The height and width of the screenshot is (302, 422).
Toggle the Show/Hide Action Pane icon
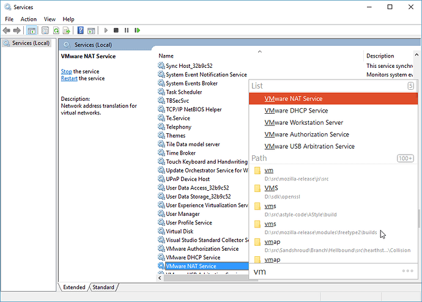91,31
